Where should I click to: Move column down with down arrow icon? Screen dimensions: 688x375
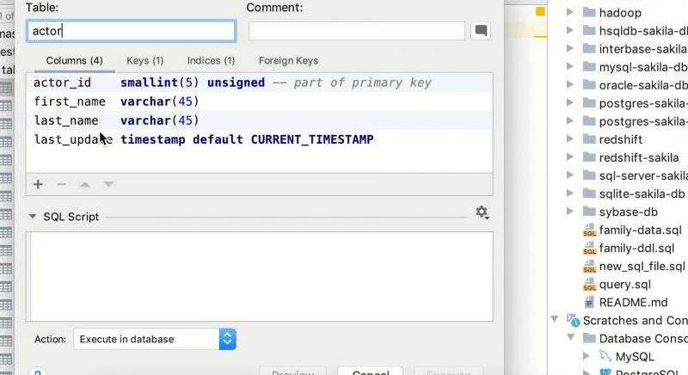click(108, 184)
